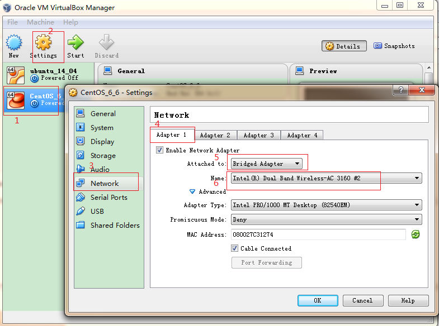Open the Help menu
Screen dimensions: 439x326
[70, 22]
